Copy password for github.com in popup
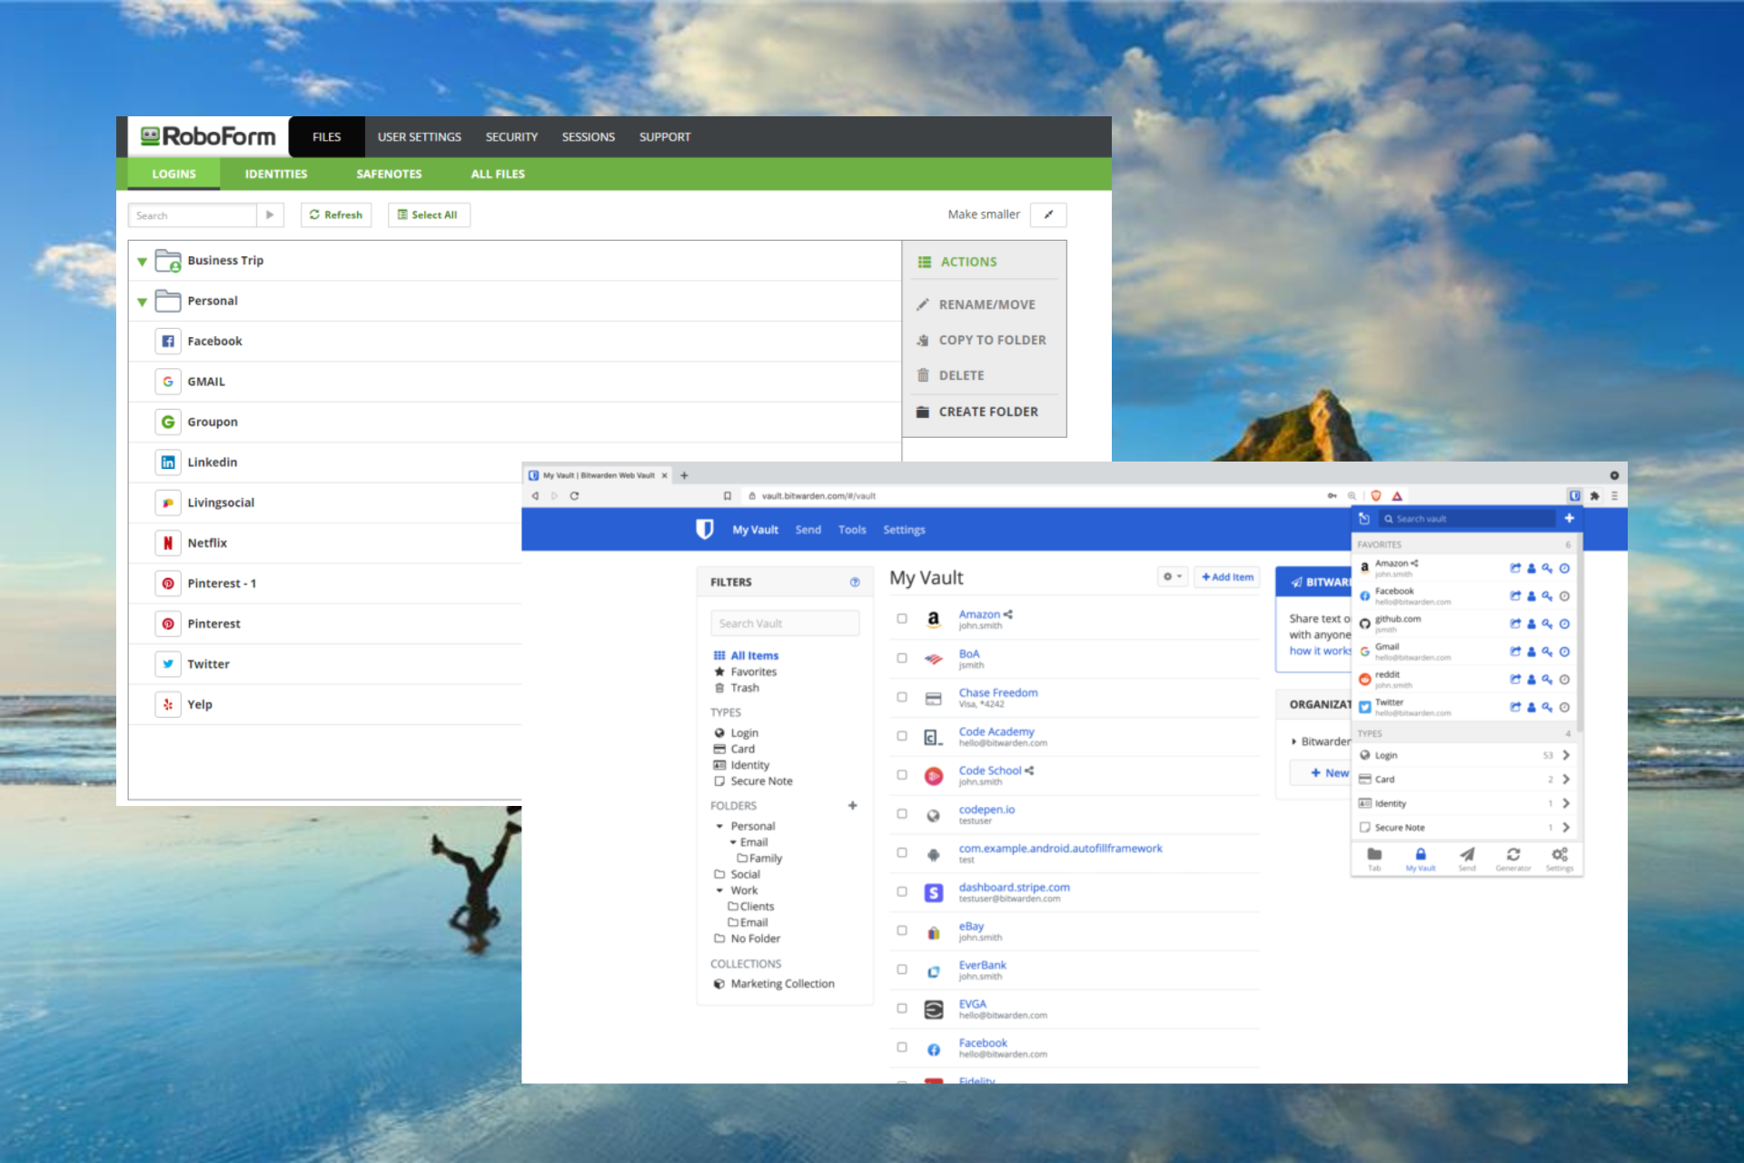The width and height of the screenshot is (1744, 1163). click(x=1547, y=624)
